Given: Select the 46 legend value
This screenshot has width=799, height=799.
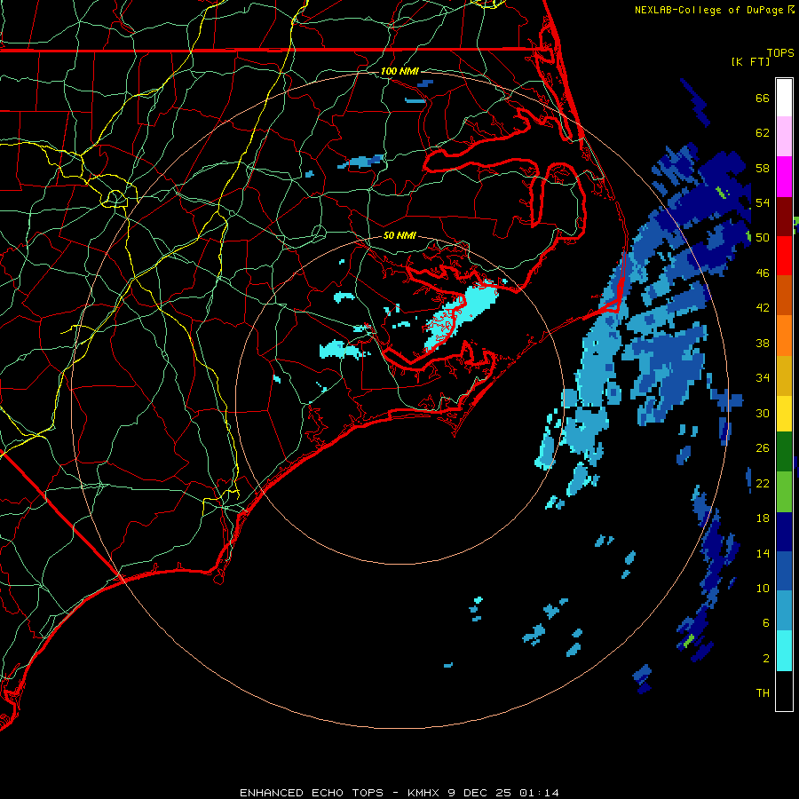Looking at the screenshot, I should [763, 273].
